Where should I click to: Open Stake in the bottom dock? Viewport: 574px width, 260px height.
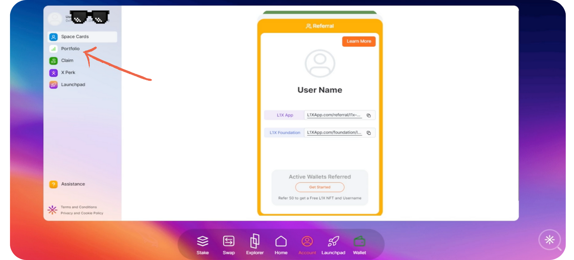[203, 245]
